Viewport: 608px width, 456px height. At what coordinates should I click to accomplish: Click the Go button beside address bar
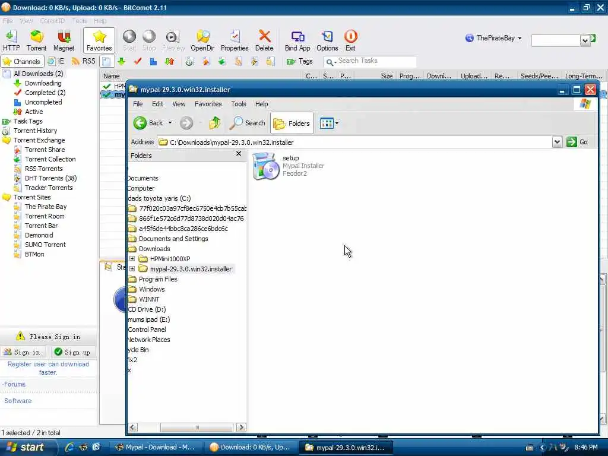point(577,142)
